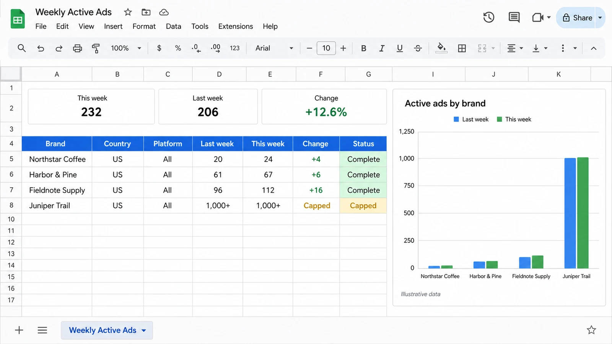Toggle strikethrough formatting
Image resolution: width=612 pixels, height=344 pixels.
click(x=418, y=48)
